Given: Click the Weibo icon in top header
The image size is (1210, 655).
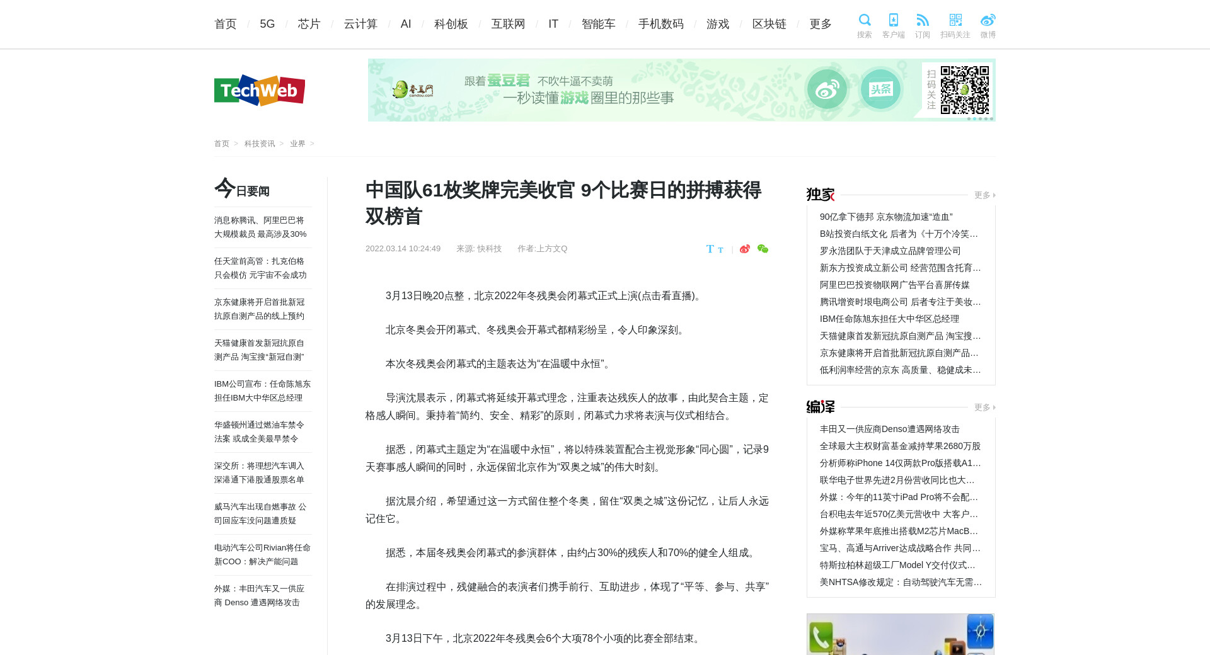Looking at the screenshot, I should (988, 20).
